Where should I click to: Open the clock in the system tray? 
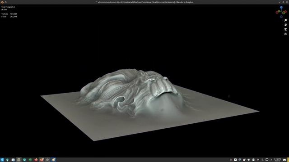pos(277,160)
